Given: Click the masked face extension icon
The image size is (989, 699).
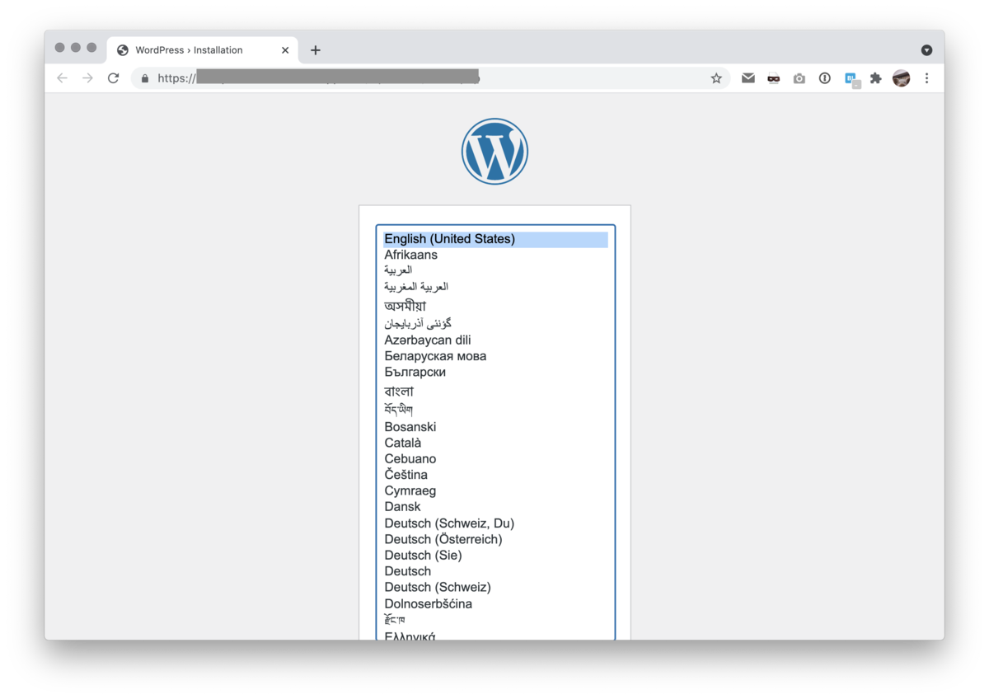Looking at the screenshot, I should [x=773, y=78].
